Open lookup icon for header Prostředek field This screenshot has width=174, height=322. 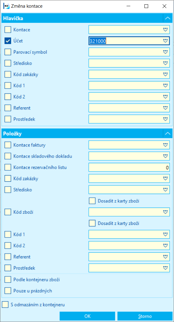(x=165, y=119)
